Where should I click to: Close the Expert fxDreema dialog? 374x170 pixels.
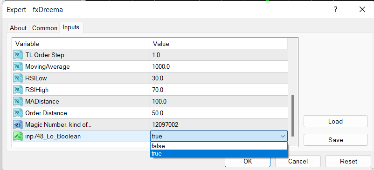pyautogui.click(x=362, y=9)
